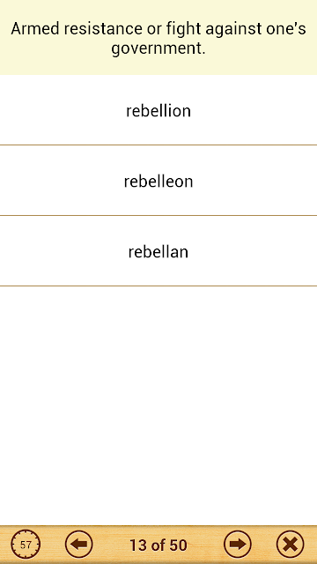Tap the yellow question header panel
This screenshot has height=564, width=317.
pyautogui.click(x=158, y=37)
